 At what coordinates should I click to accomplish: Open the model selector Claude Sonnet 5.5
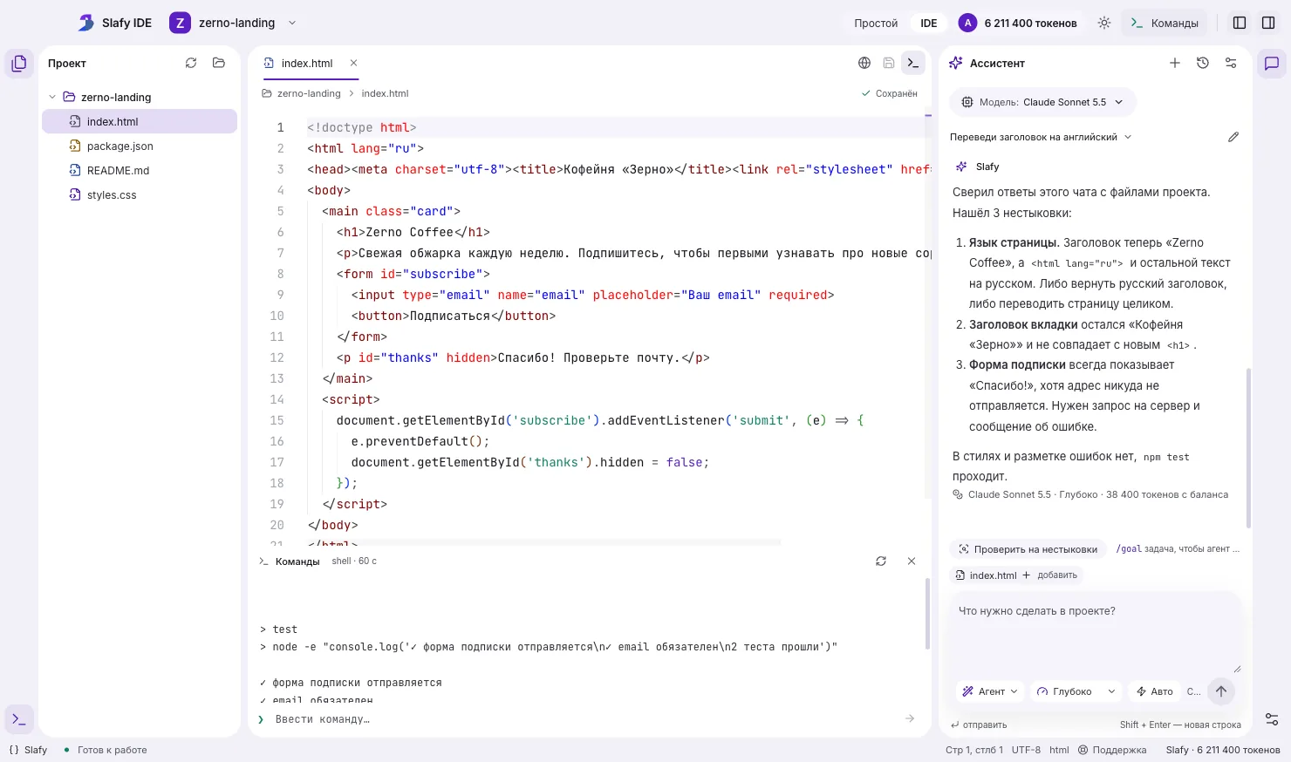1042,102
